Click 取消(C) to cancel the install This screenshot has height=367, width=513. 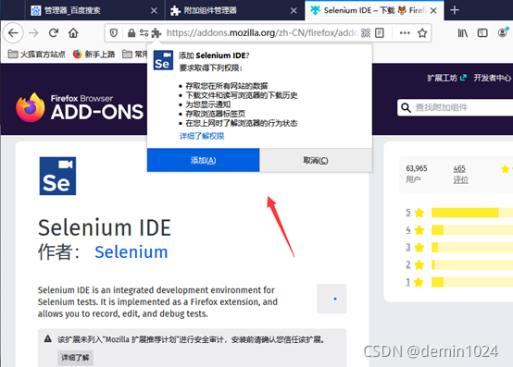point(316,160)
